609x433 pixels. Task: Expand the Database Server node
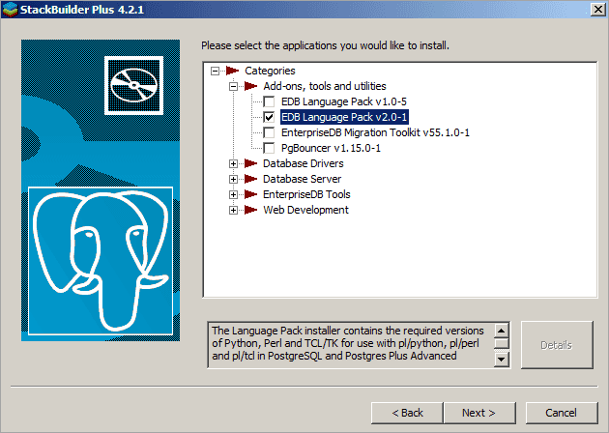[233, 179]
